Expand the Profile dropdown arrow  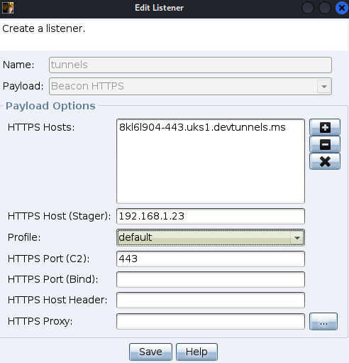point(297,237)
